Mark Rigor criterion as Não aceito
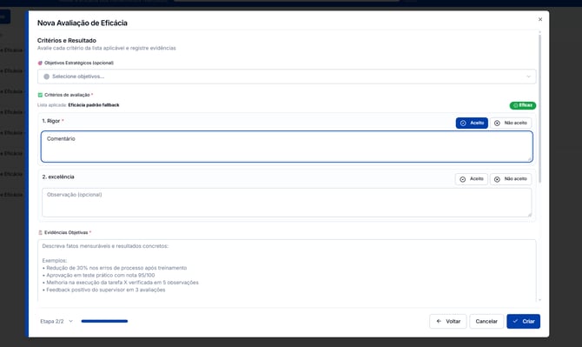The width and height of the screenshot is (582, 347). pyautogui.click(x=511, y=123)
